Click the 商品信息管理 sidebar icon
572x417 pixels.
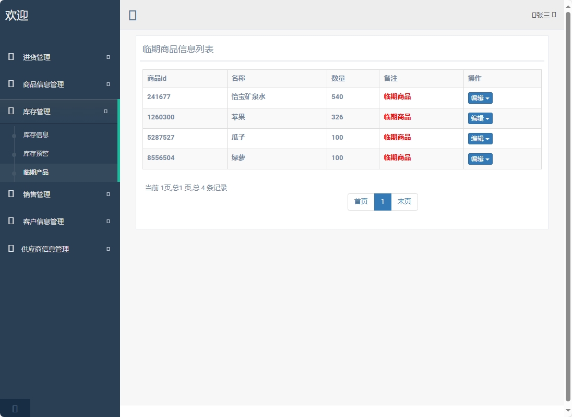[x=10, y=84]
